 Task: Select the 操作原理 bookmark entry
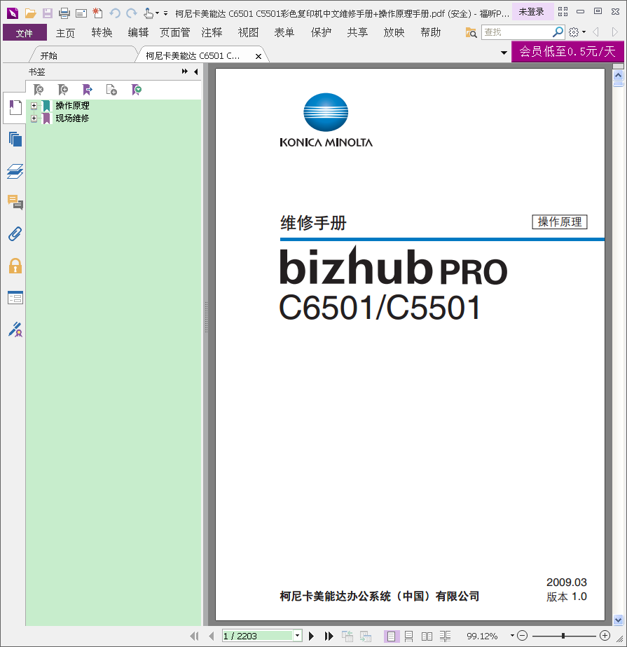point(72,106)
